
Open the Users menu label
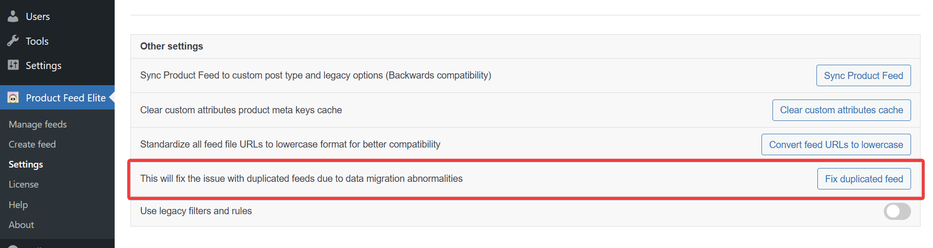38,17
